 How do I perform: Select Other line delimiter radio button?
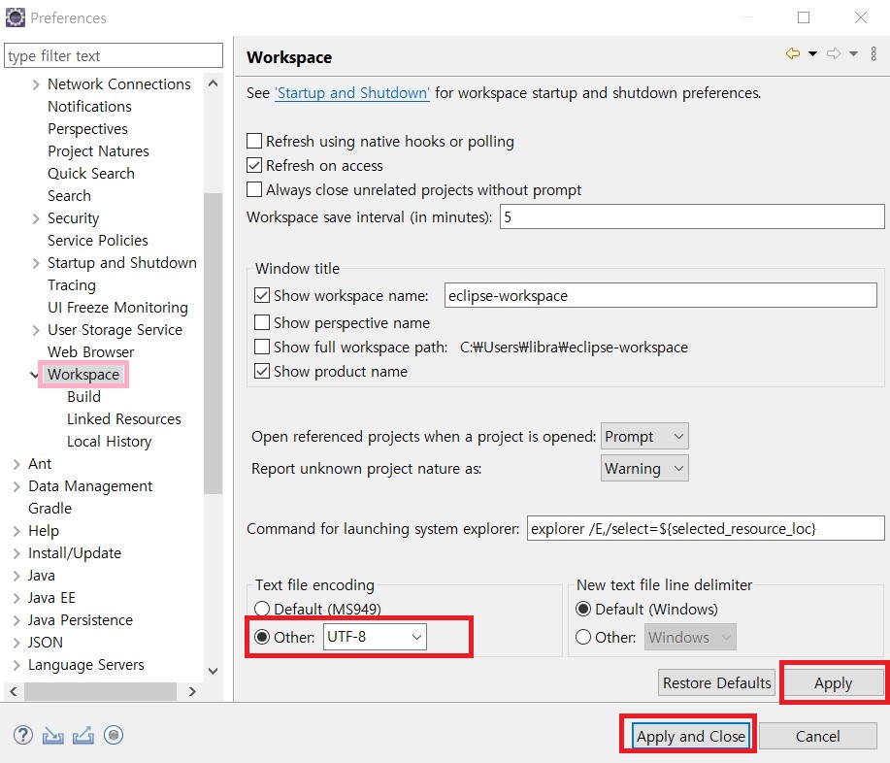pyautogui.click(x=583, y=637)
